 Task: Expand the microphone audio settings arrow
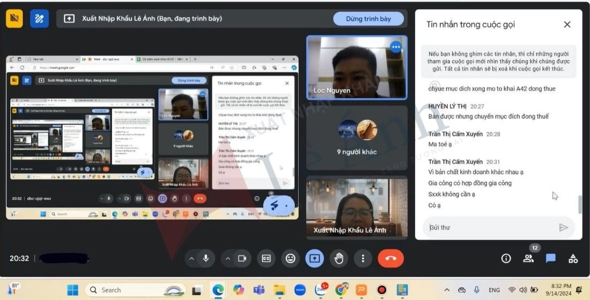191,258
